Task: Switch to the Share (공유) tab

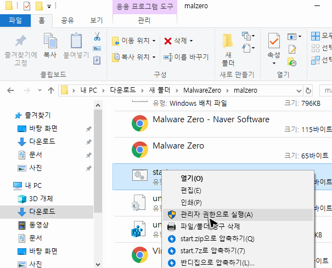Action: [67, 20]
